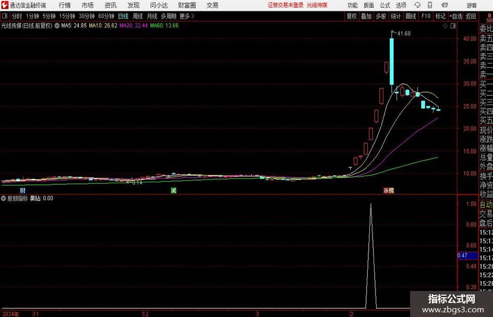
Task: Toggle the left side panel icon
Action: [x=5, y=16]
